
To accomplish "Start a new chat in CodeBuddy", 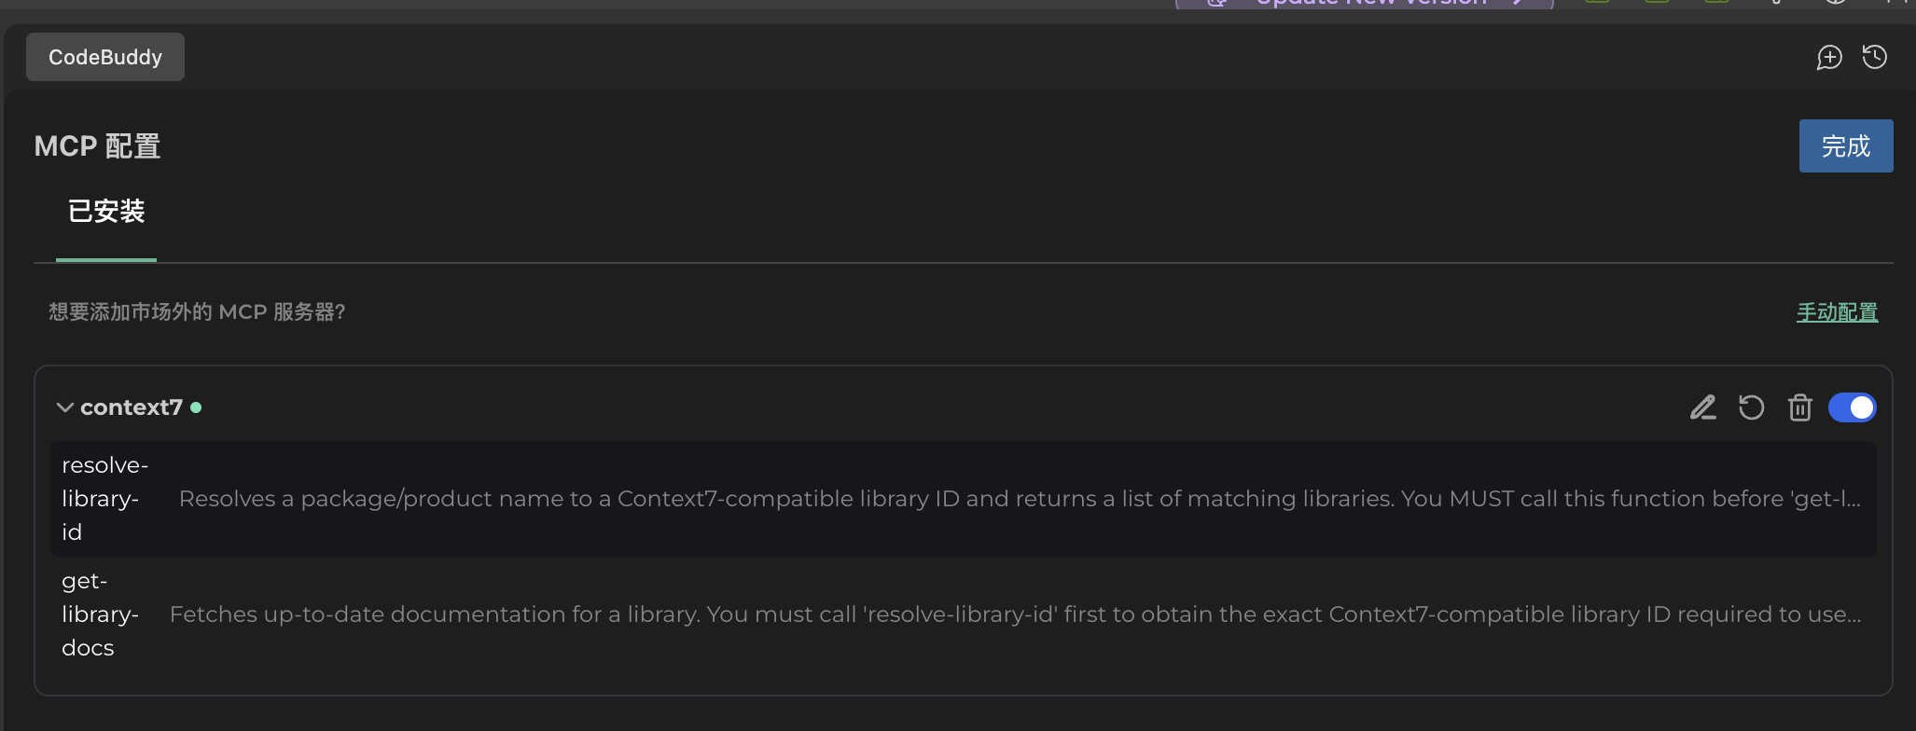I will [1830, 57].
